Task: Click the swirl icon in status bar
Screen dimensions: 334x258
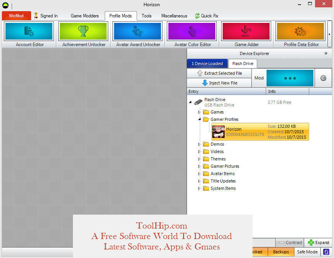Action: click(326, 252)
